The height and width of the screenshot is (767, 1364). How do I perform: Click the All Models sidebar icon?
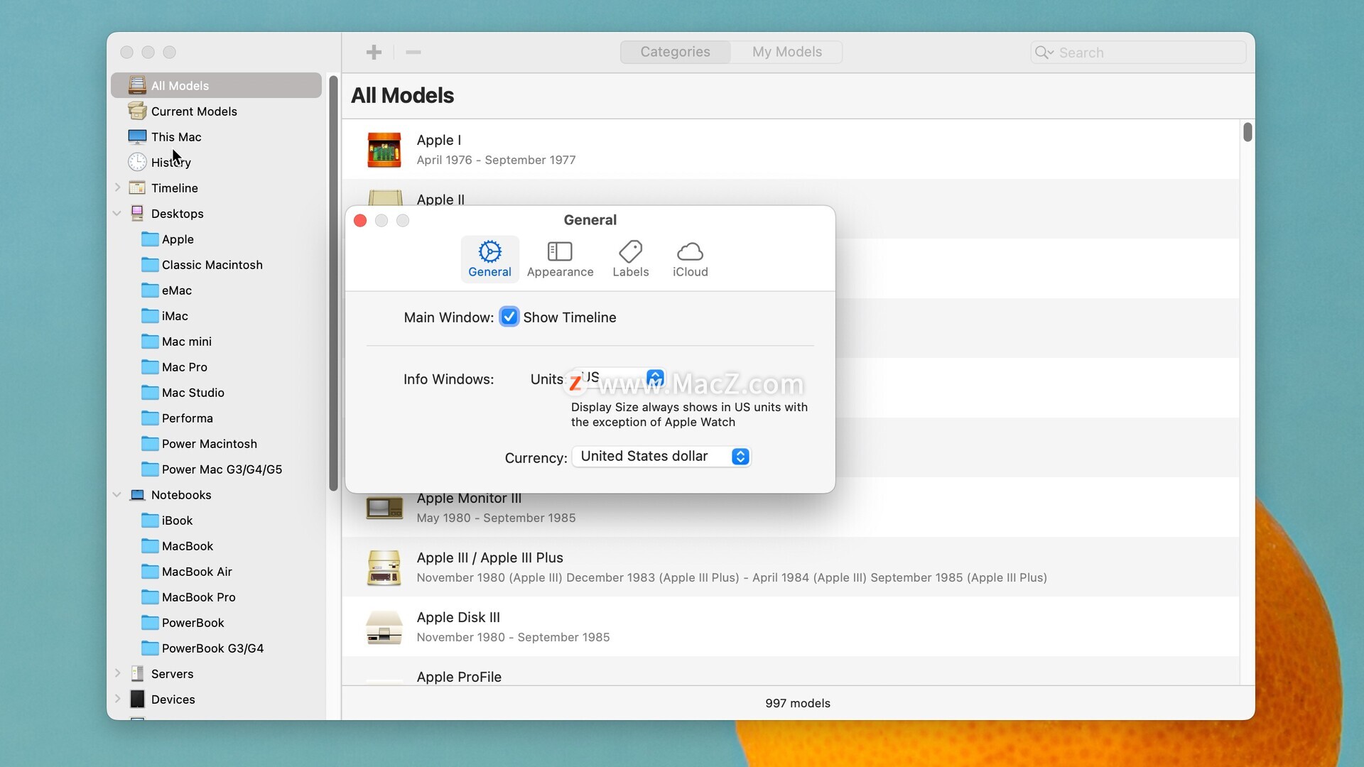tap(137, 85)
